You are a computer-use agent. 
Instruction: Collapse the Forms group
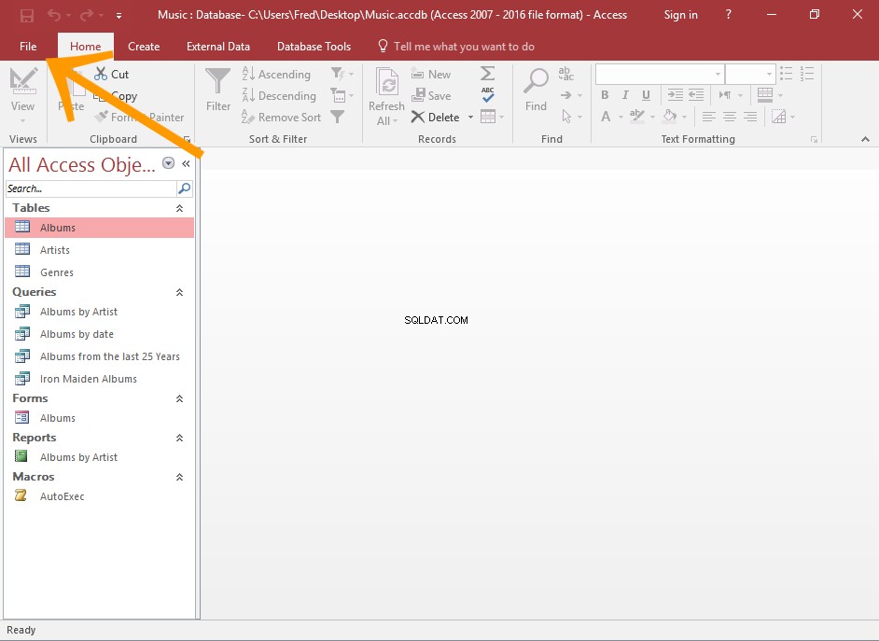(x=179, y=399)
